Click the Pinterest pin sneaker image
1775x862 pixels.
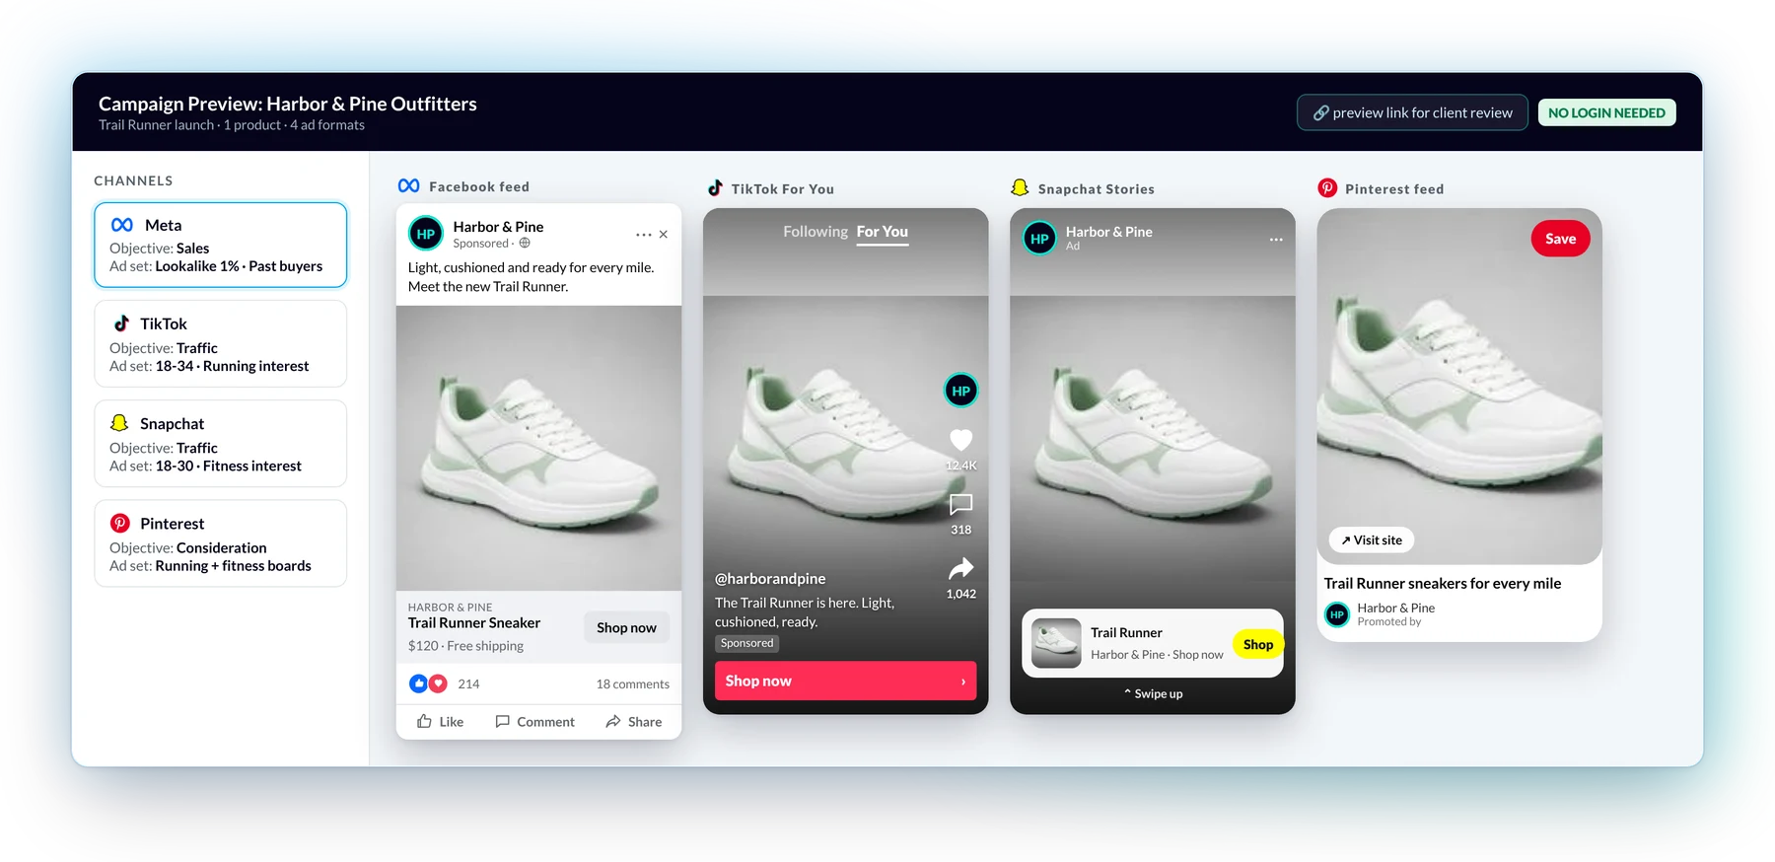(x=1459, y=386)
